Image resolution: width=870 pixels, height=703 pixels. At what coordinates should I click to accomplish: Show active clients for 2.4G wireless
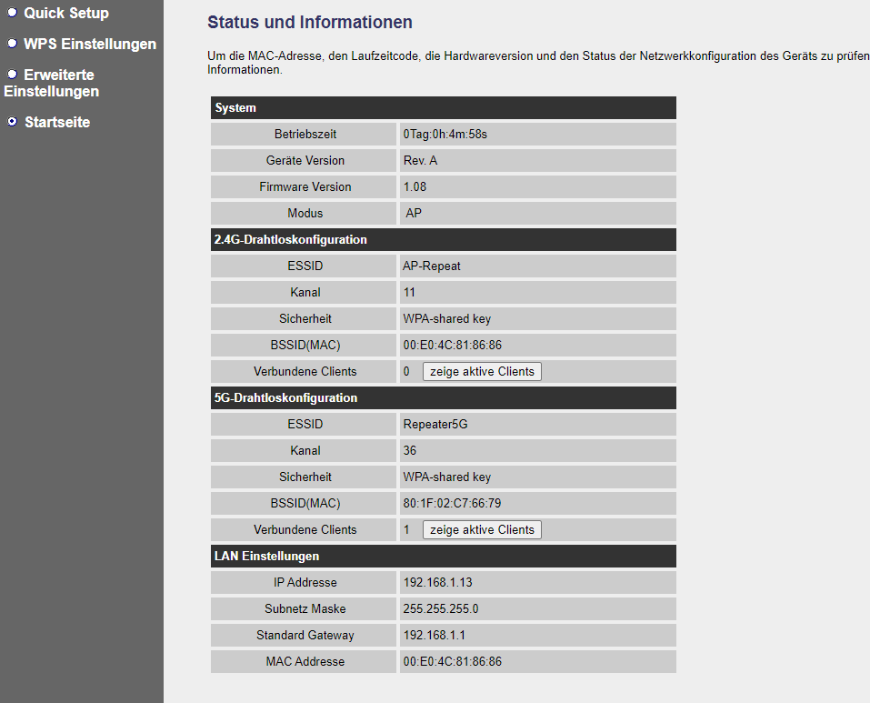point(482,372)
